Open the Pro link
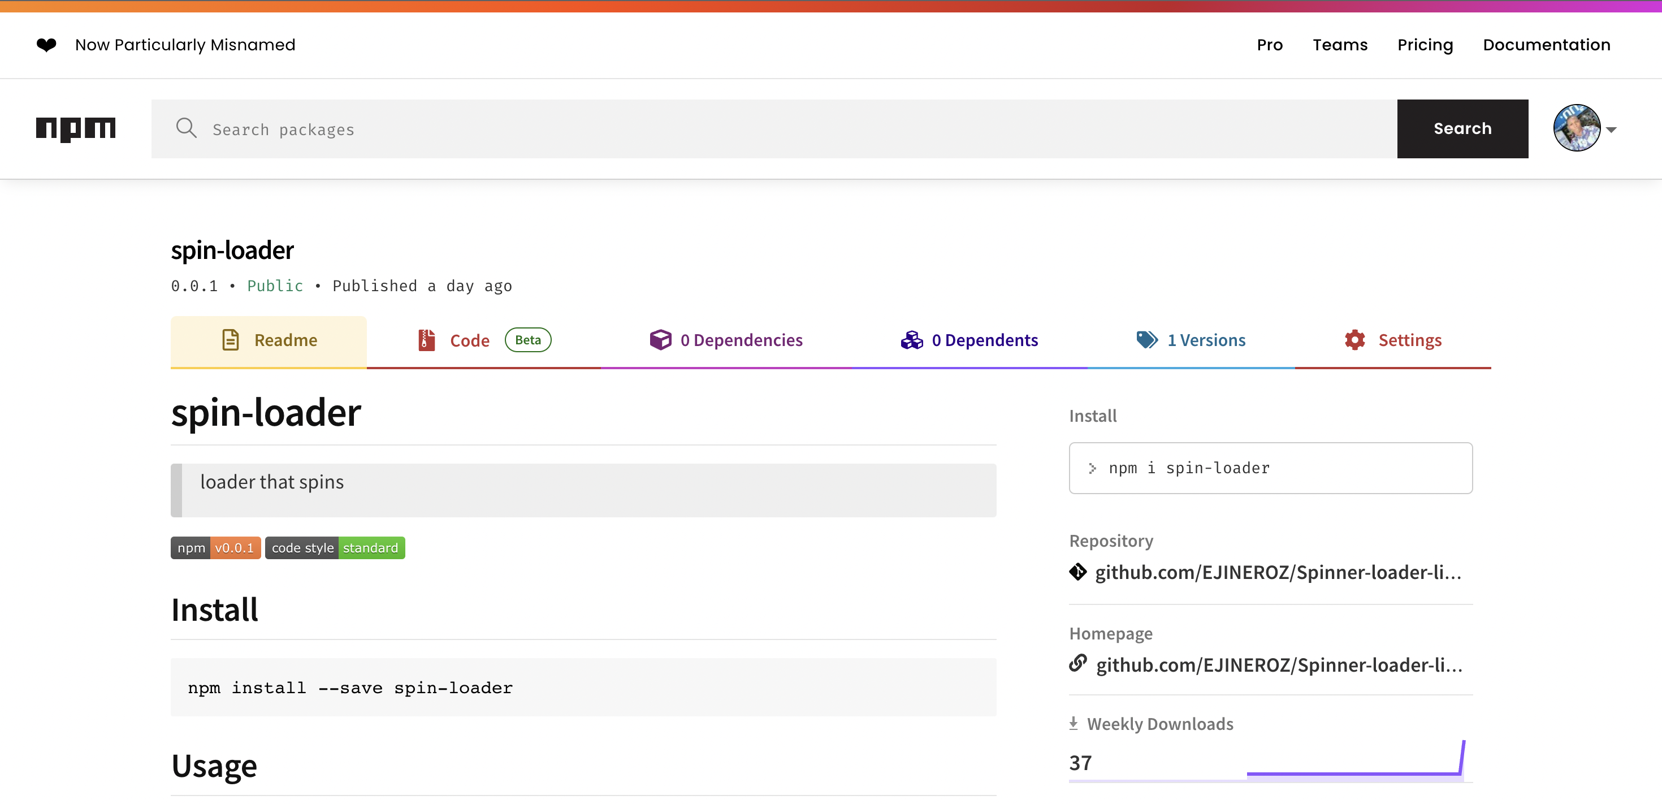The width and height of the screenshot is (1662, 804). coord(1269,45)
